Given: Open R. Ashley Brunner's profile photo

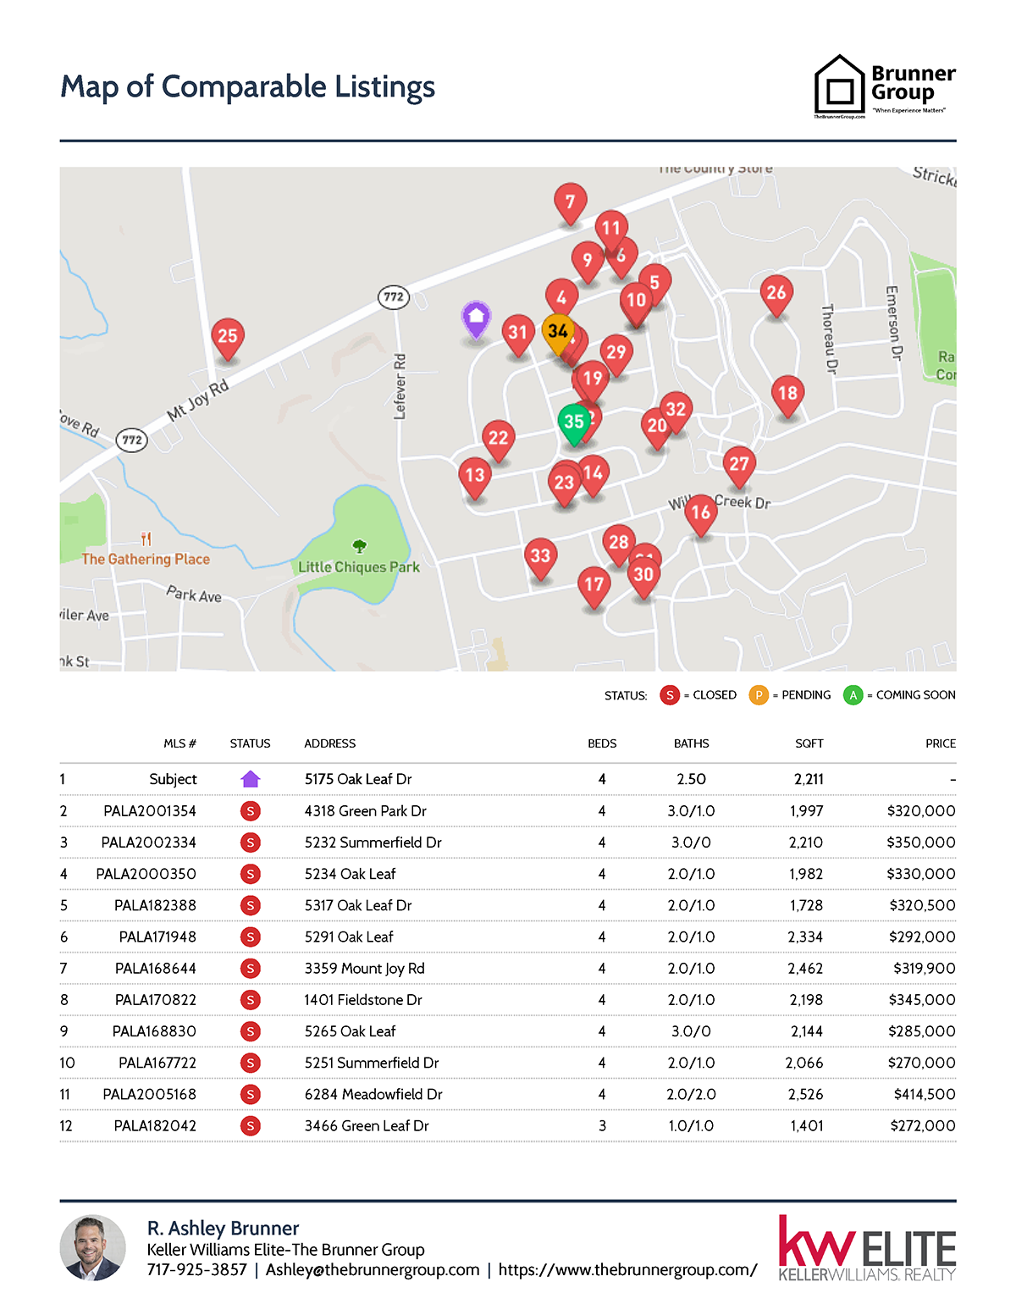Looking at the screenshot, I should coord(93,1248).
